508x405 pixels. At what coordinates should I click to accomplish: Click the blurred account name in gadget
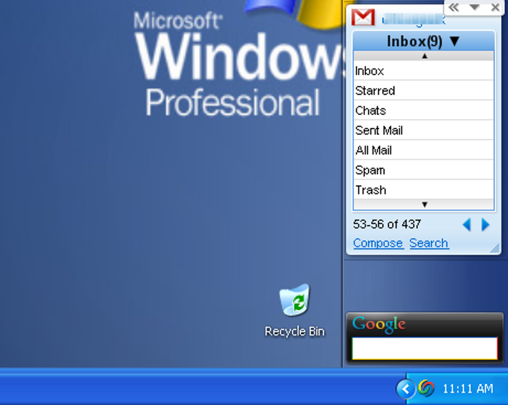(413, 19)
